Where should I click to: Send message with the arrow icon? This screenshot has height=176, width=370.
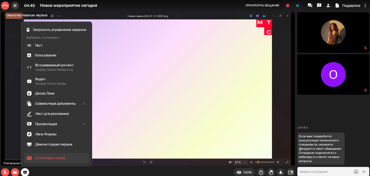coord(364,172)
